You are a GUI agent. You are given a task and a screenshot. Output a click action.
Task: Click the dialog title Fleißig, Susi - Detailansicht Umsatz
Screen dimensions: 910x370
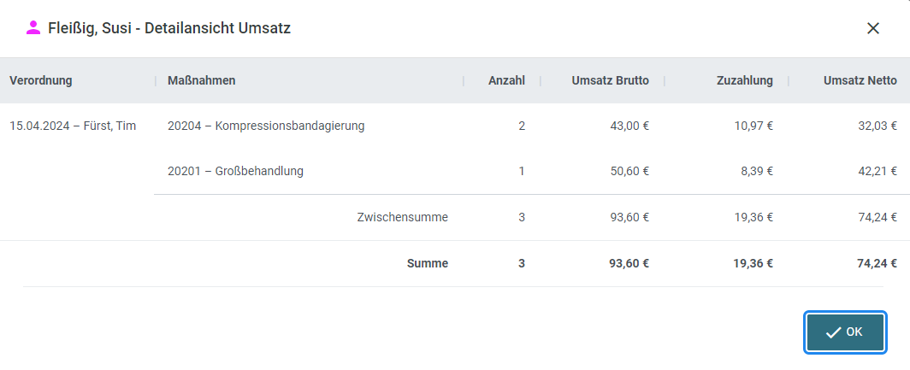tap(169, 28)
